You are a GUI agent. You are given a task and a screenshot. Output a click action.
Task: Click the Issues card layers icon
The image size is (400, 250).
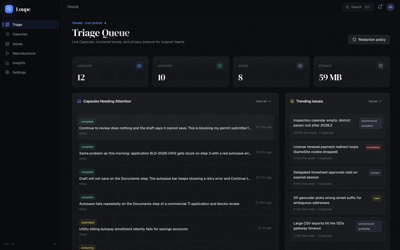pyautogui.click(x=300, y=66)
